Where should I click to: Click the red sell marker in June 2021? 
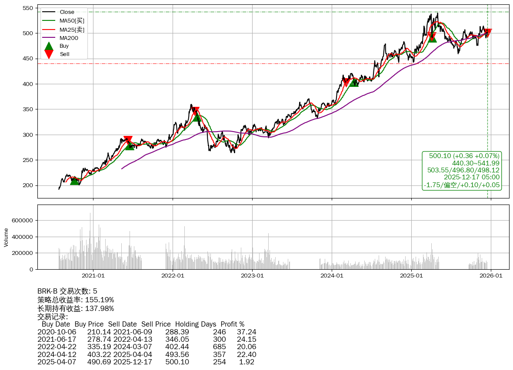pos(128,140)
